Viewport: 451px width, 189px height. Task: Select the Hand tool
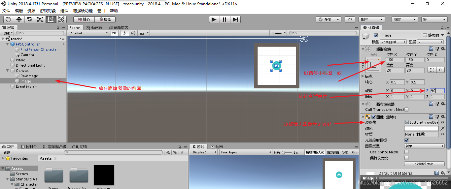point(8,19)
